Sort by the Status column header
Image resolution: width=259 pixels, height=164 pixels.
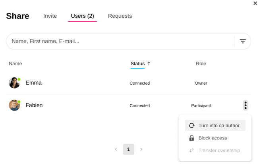coord(137,64)
